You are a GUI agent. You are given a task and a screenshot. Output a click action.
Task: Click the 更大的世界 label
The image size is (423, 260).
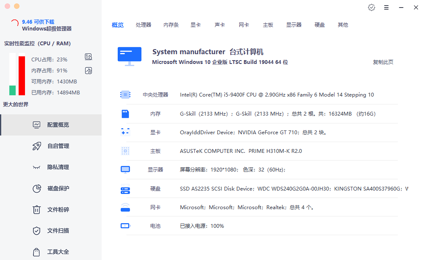(16, 104)
